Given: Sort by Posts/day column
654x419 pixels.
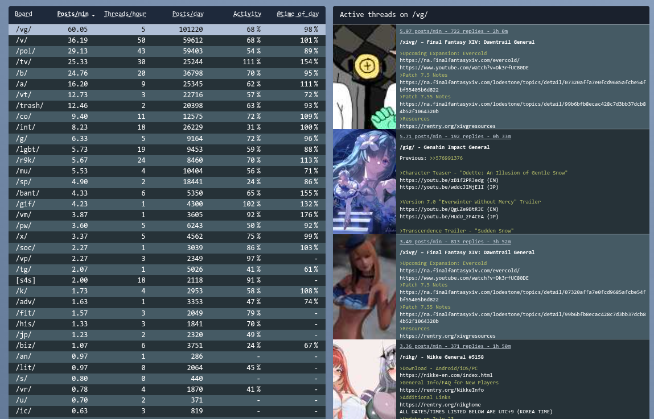Looking at the screenshot, I should pos(188,14).
